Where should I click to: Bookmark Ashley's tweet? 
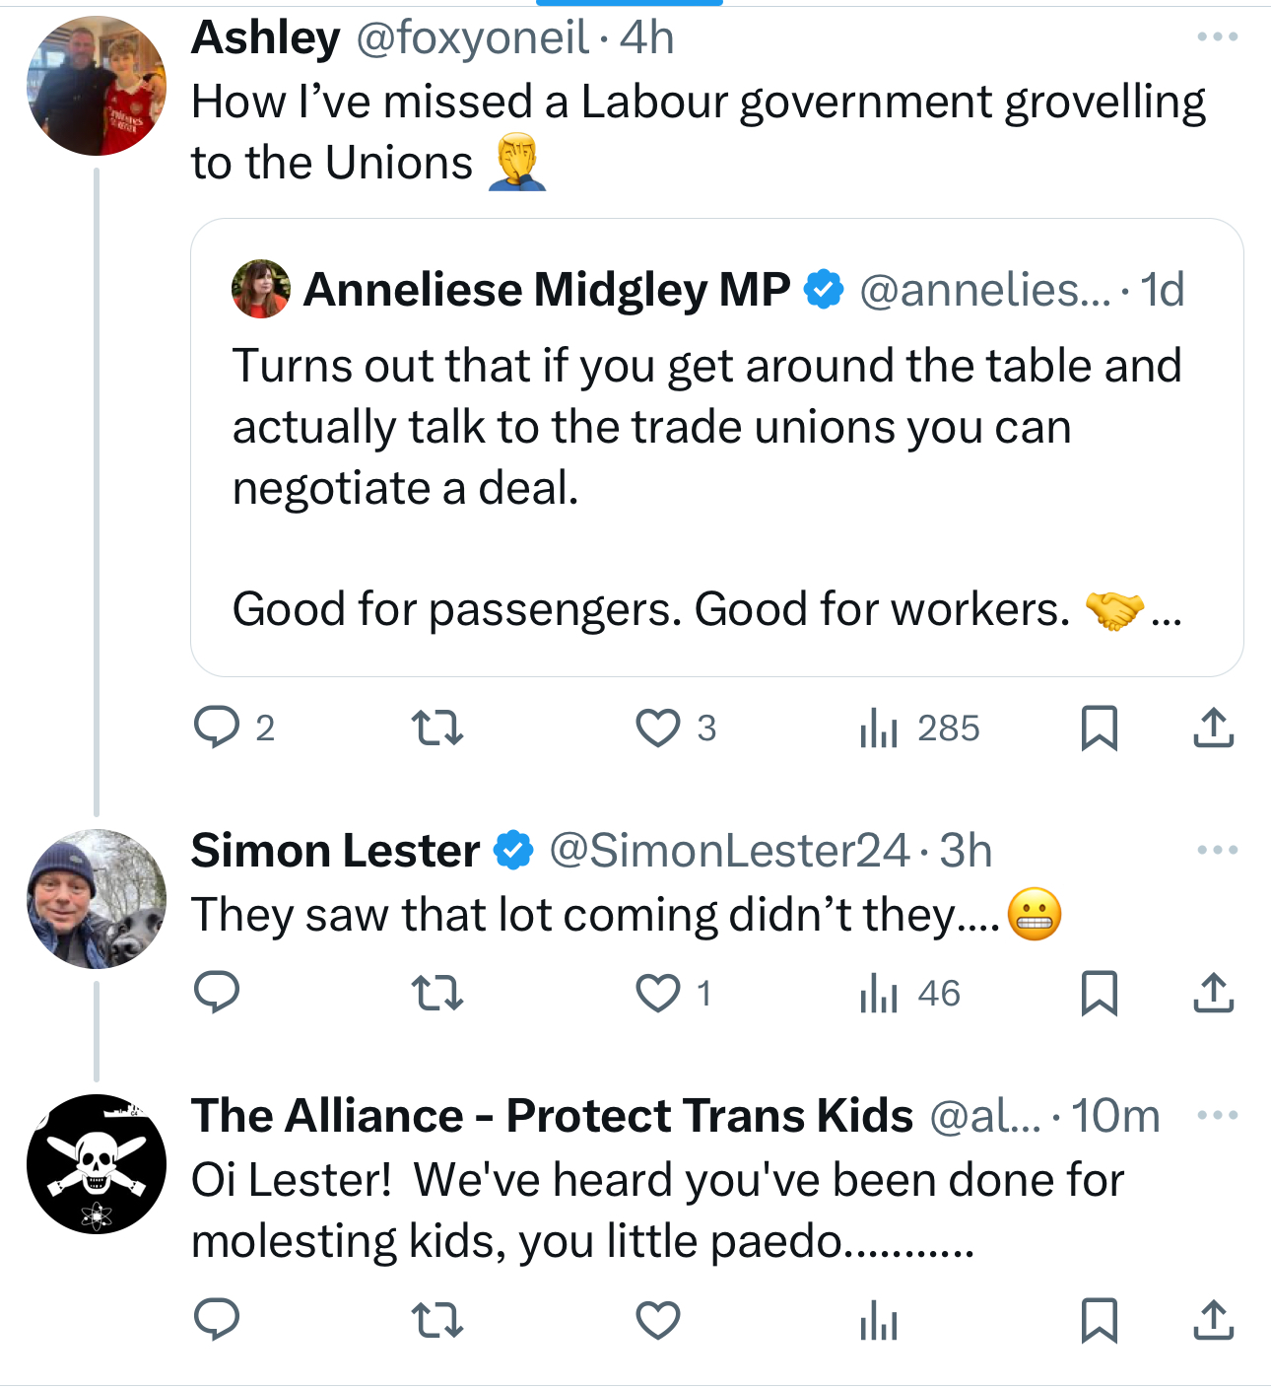[1099, 729]
